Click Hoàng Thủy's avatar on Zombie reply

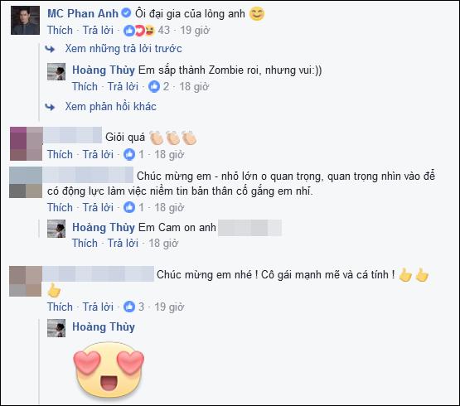(x=56, y=71)
